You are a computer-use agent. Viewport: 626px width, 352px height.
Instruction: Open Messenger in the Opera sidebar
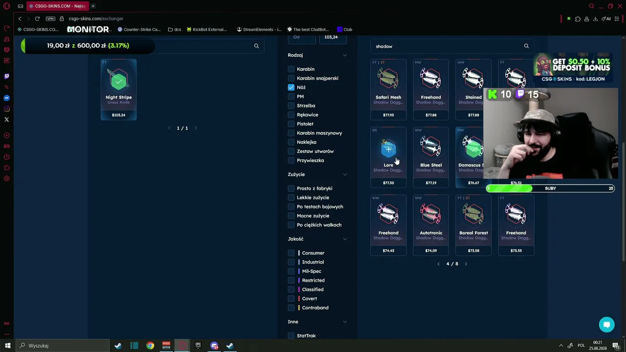(6, 98)
